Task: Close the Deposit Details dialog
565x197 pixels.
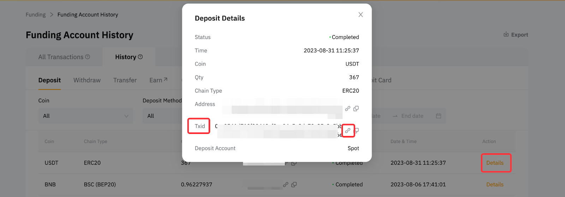Action: pos(361,15)
